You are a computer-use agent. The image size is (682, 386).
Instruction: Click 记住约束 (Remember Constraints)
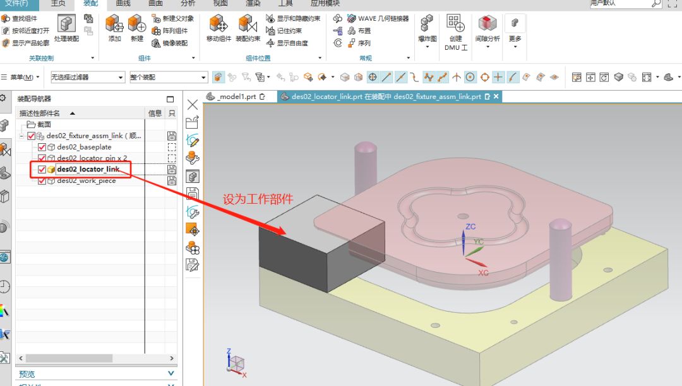coord(284,31)
